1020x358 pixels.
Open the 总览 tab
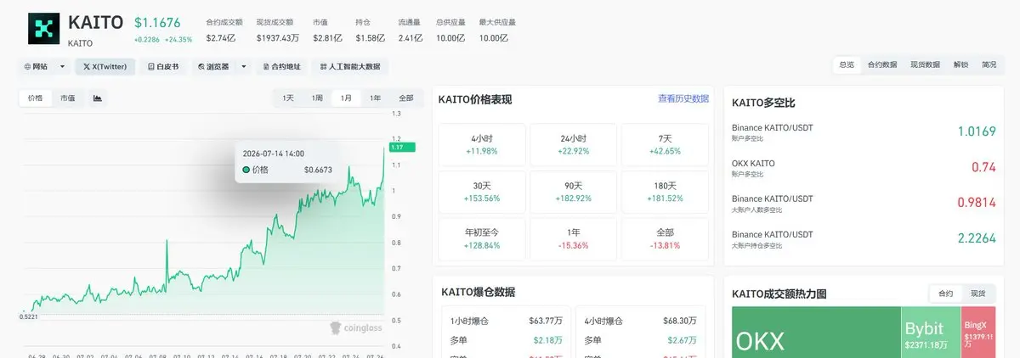pos(847,64)
